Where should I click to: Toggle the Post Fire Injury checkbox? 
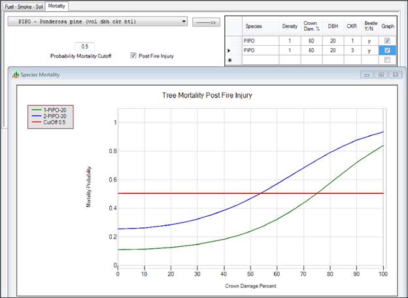pyautogui.click(x=134, y=56)
